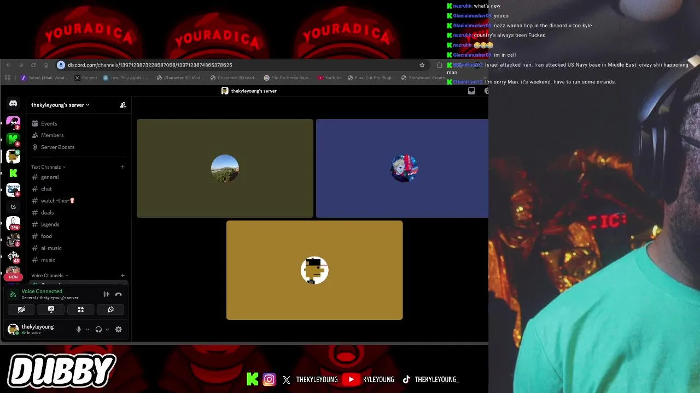Open the Storyboard Creato... bookmark
This screenshot has height=393, width=700.
(x=424, y=78)
